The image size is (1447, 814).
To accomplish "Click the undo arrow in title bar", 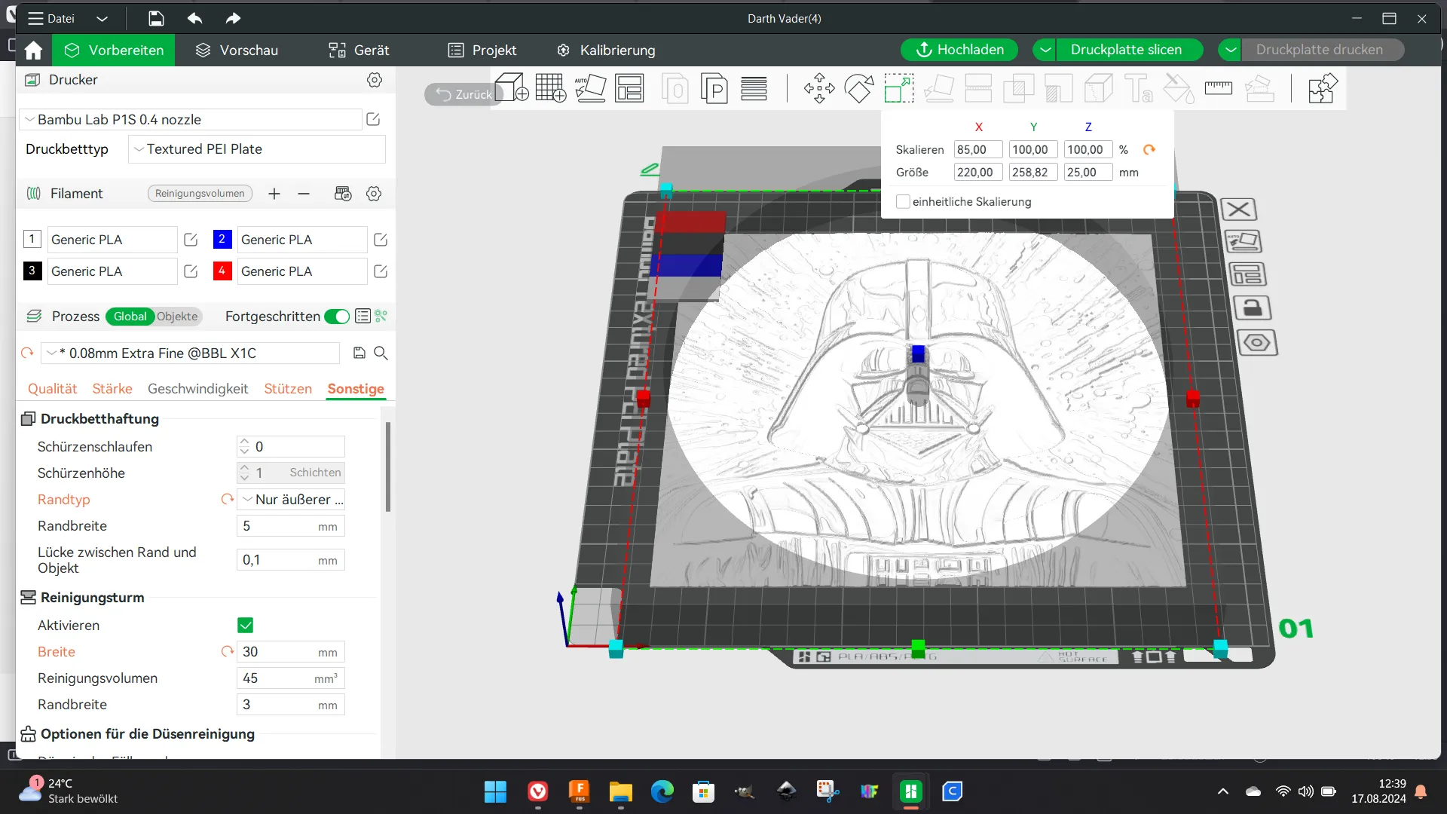I will coord(195,18).
